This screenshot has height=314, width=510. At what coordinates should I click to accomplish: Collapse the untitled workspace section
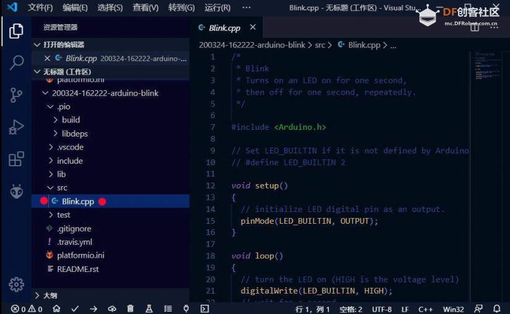tap(37, 72)
